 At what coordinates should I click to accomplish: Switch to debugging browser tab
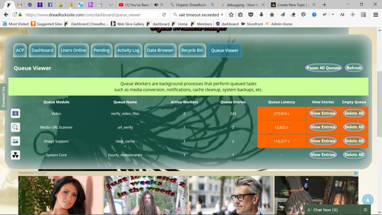pos(243,5)
